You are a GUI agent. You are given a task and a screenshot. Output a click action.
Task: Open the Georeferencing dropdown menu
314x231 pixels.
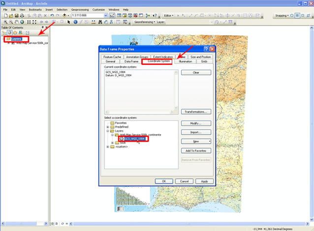[x=145, y=22]
